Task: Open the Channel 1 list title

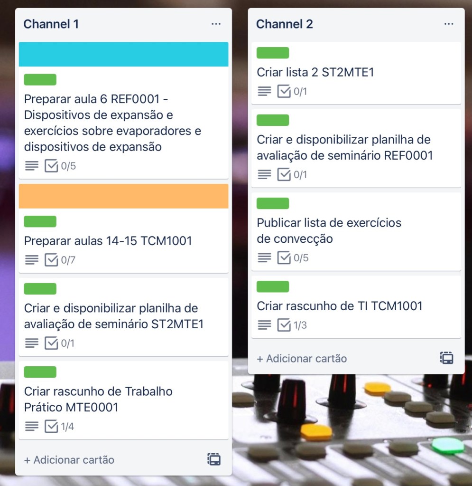Action: (51, 24)
